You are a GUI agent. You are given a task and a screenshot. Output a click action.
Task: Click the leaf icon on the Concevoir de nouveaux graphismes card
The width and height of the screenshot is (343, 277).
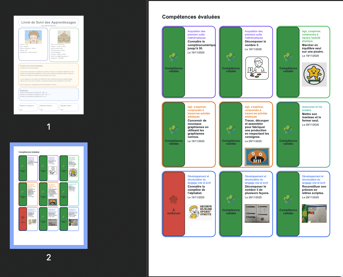pyautogui.click(x=174, y=130)
